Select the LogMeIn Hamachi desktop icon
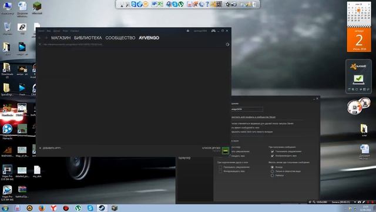The width and height of the screenshot is (376, 212). (x=7, y=132)
